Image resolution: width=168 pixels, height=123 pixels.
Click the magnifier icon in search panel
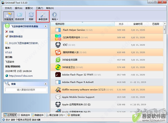pyautogui.click(x=7, y=83)
